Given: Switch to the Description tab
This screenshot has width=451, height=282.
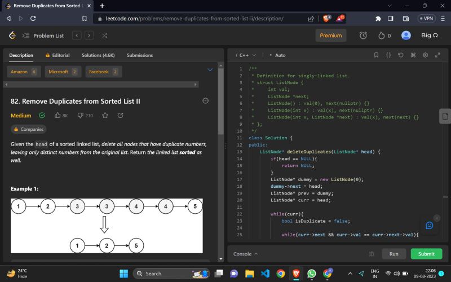Looking at the screenshot, I should tap(21, 55).
